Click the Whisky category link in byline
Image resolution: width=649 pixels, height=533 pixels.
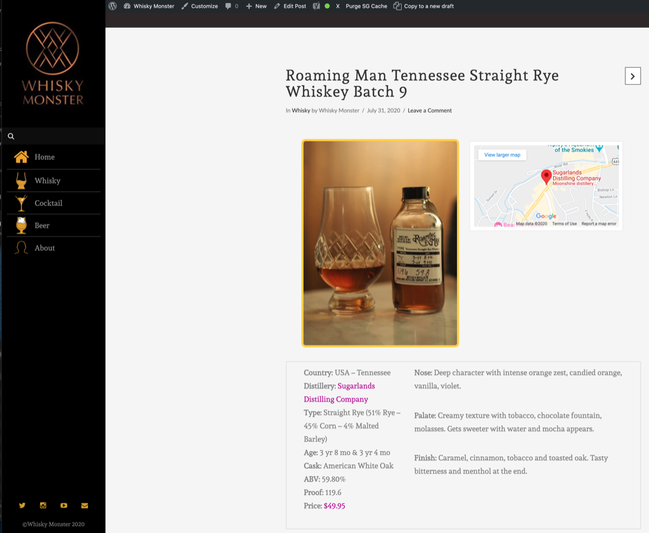click(x=301, y=110)
